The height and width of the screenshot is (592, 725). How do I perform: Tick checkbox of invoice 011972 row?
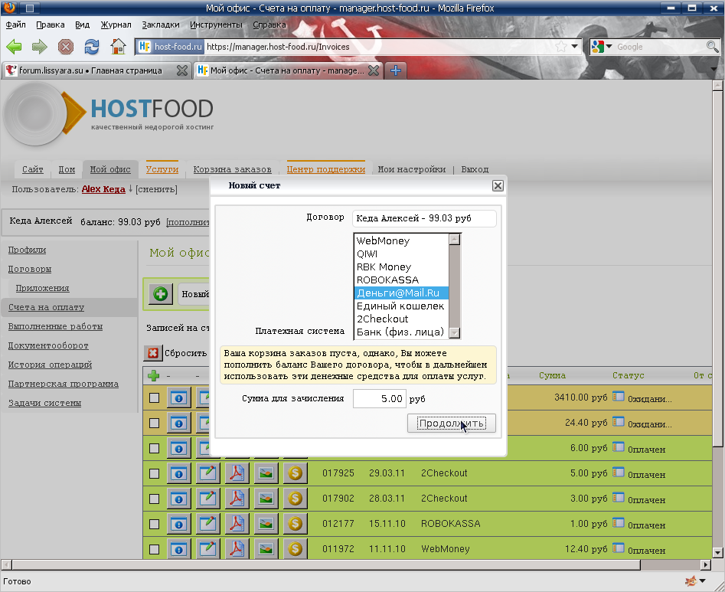point(155,549)
